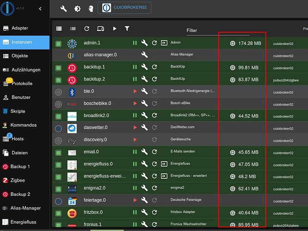Open ble.0 settings wrench

point(145,91)
